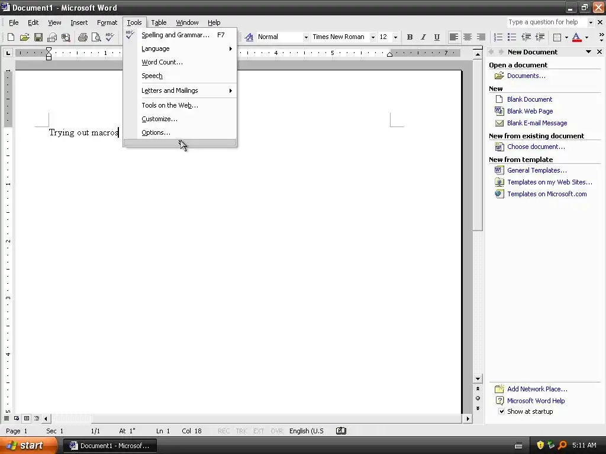
Task: Click the Choose document link
Action: (x=536, y=147)
